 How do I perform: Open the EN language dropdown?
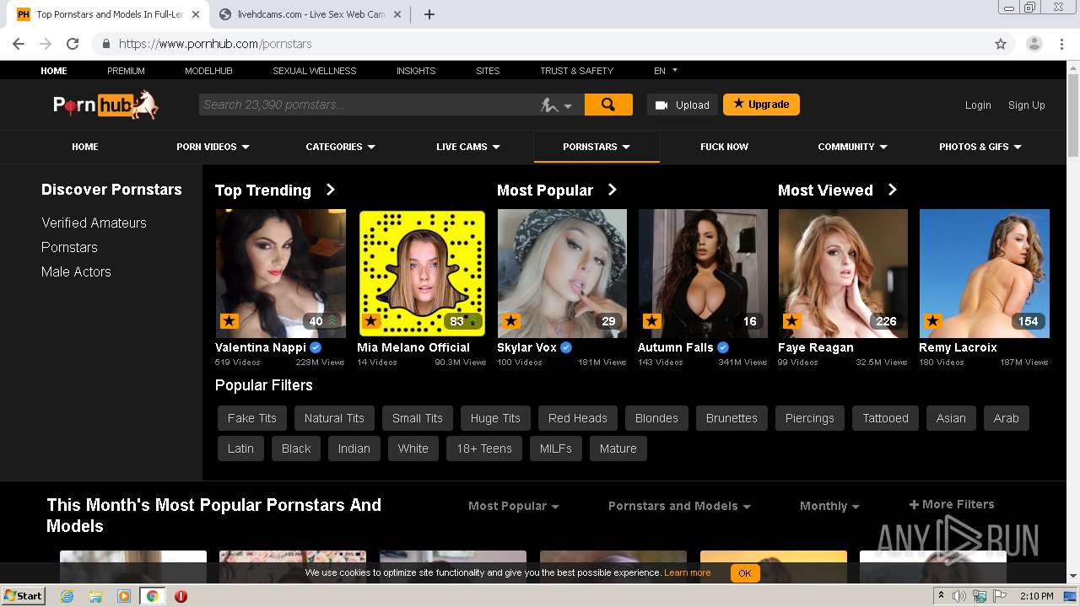pyautogui.click(x=666, y=71)
